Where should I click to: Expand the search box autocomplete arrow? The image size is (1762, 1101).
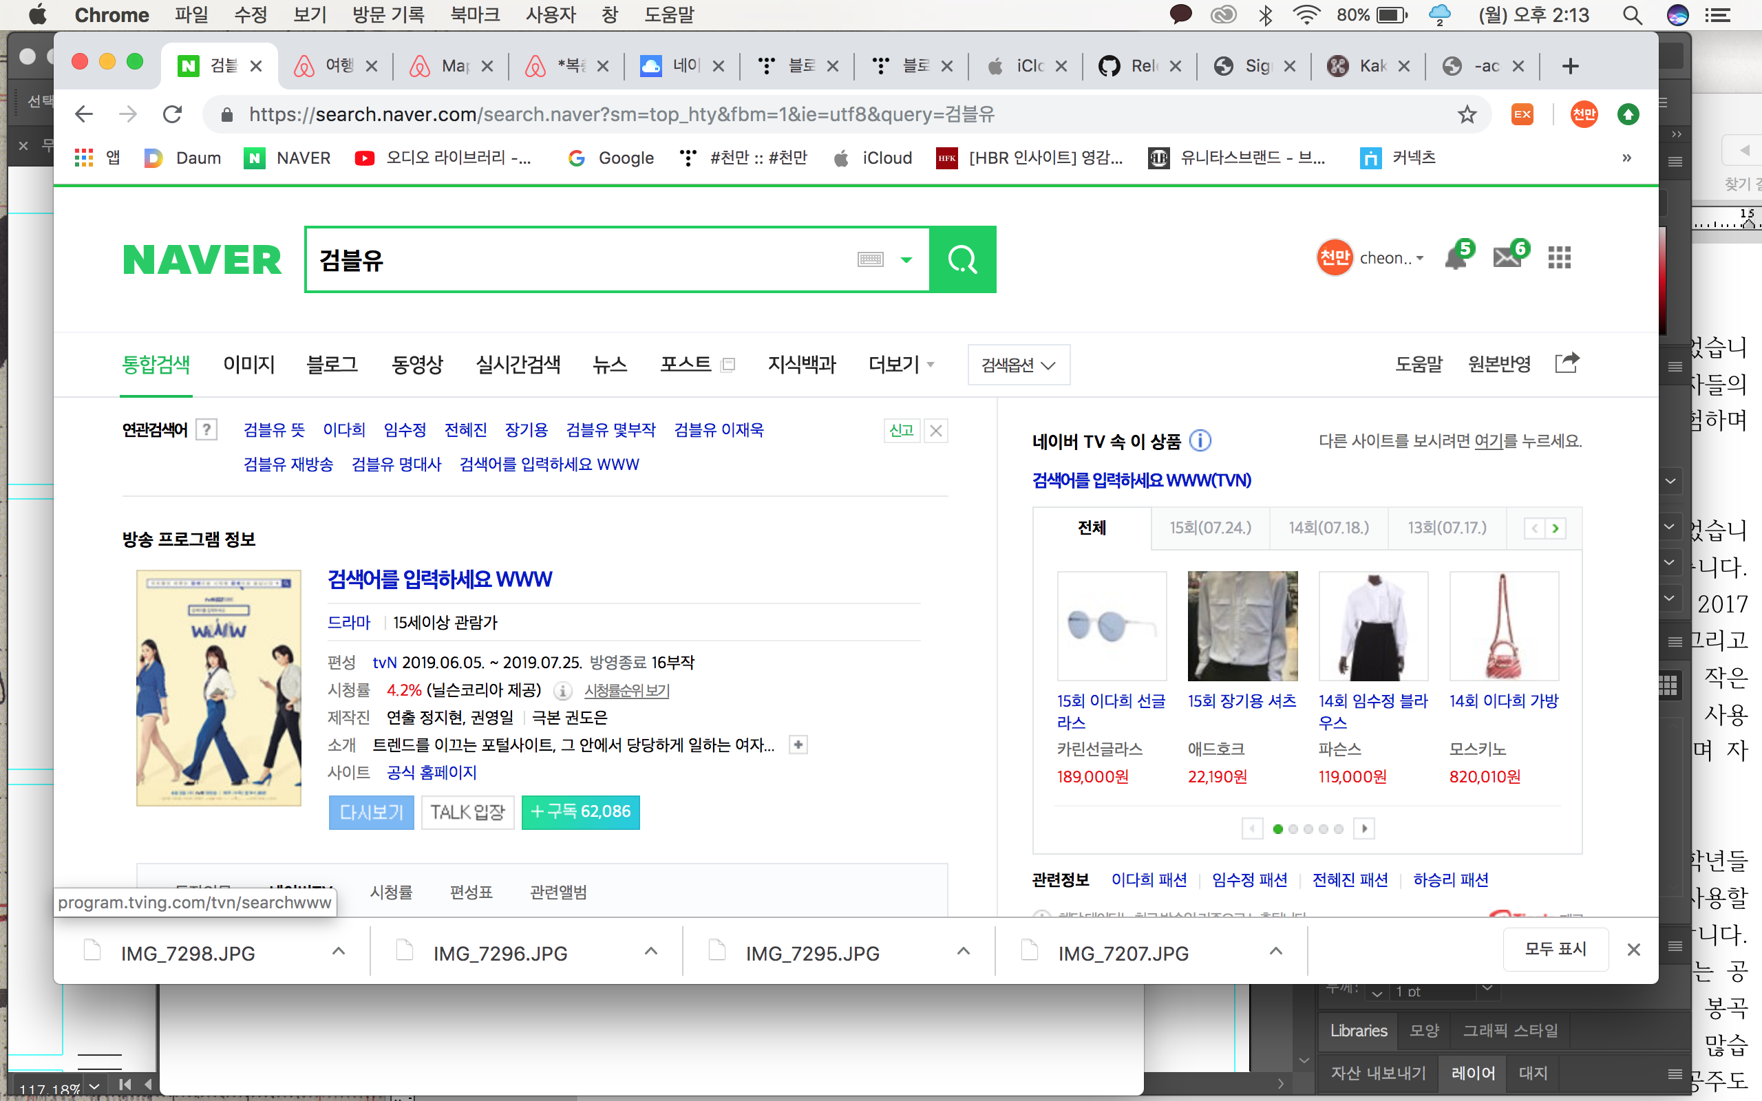point(906,259)
